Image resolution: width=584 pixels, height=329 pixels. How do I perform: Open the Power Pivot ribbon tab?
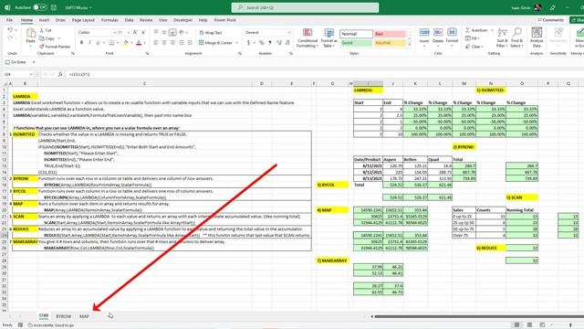[x=225, y=20]
